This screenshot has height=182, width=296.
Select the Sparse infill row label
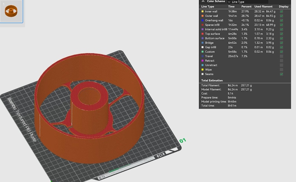[x=212, y=25]
